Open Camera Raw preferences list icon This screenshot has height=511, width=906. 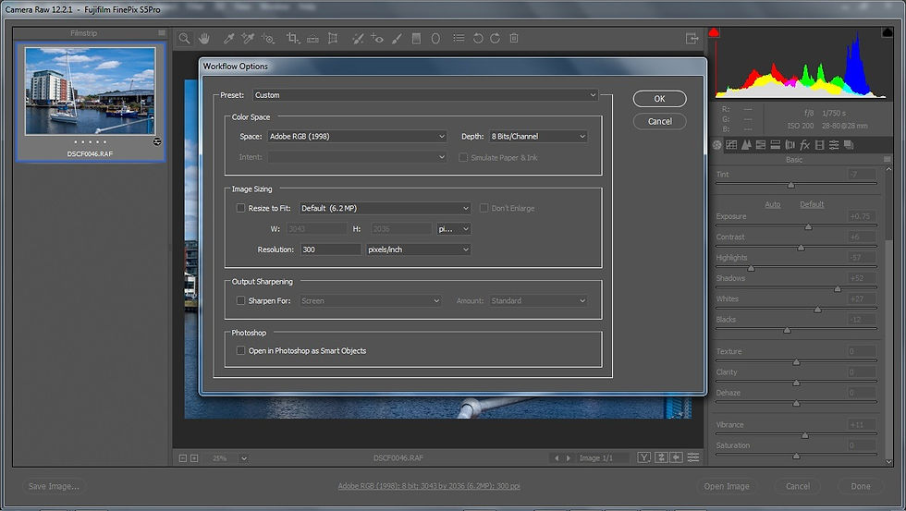click(459, 38)
